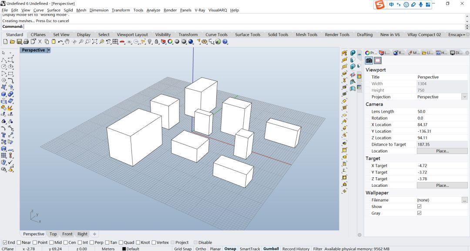Click the Sogou input method logo icon

click(380, 5)
